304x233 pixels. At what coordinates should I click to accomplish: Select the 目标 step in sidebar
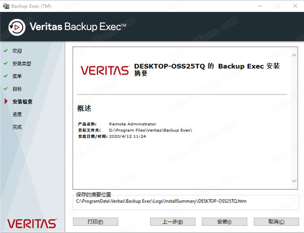pyautogui.click(x=17, y=89)
